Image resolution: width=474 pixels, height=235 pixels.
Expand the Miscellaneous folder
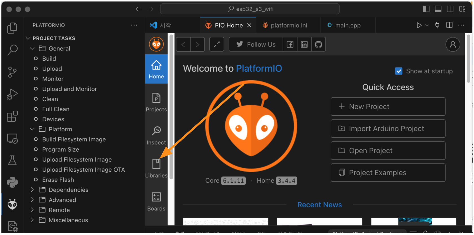[x=32, y=220]
